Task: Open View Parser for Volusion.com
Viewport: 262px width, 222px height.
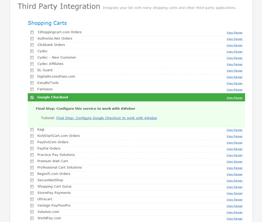Action: coord(234,213)
